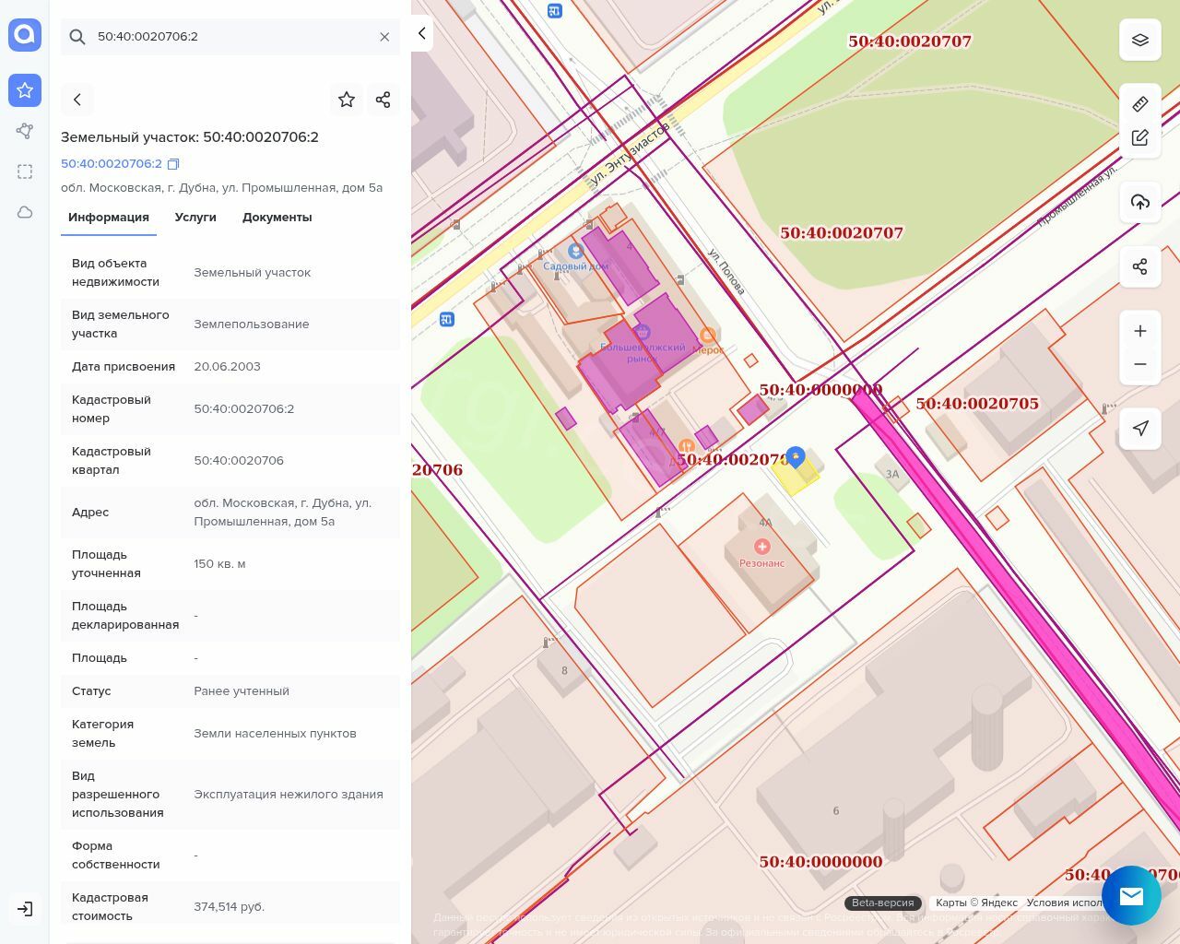Open the map layers panel

pos(1139,40)
